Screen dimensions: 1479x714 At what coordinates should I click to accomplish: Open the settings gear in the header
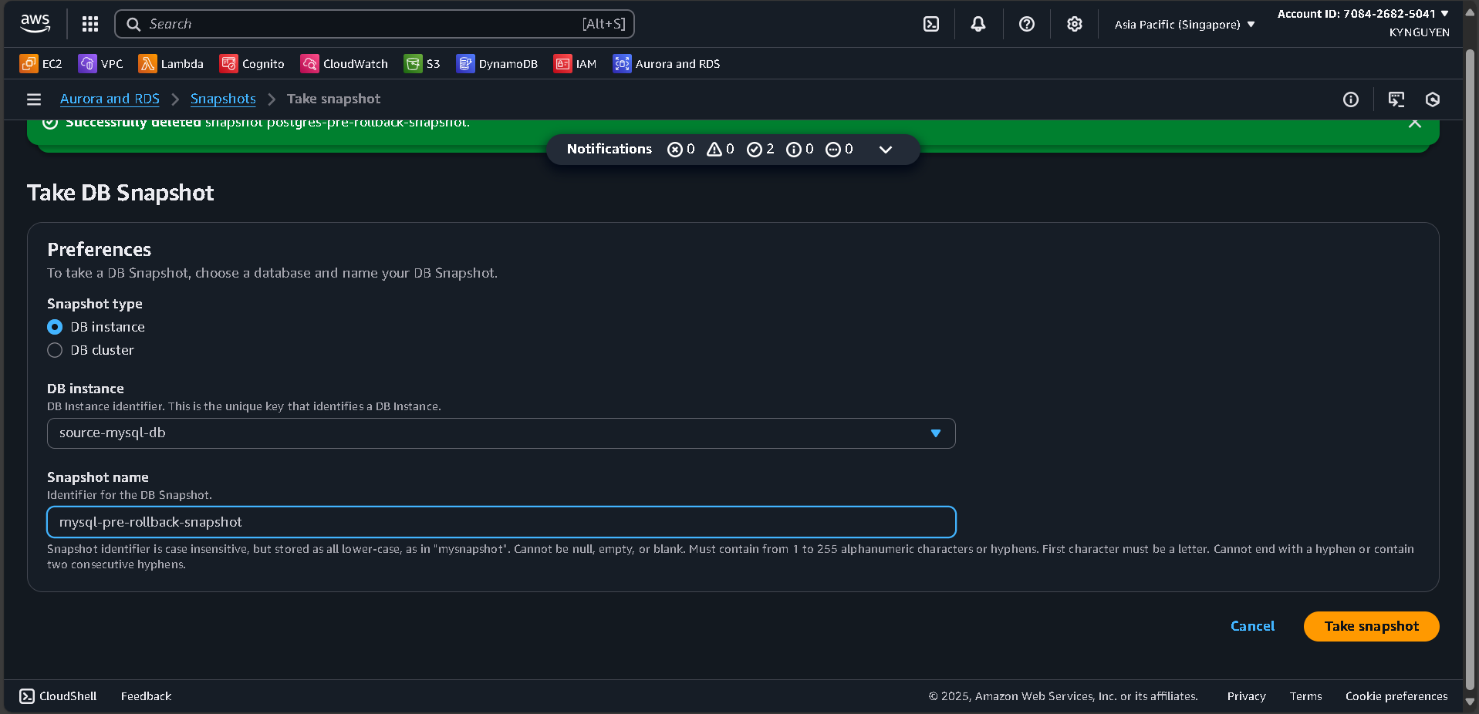(1075, 24)
